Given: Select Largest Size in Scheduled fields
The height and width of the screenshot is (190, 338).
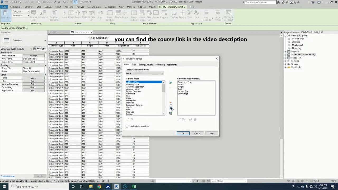Looking at the screenshot, I should pos(183,91).
